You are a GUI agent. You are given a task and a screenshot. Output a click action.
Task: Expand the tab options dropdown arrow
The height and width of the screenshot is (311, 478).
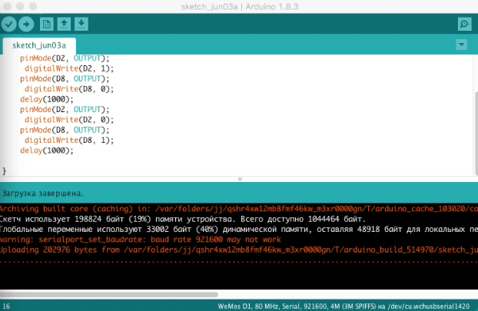[x=462, y=45]
